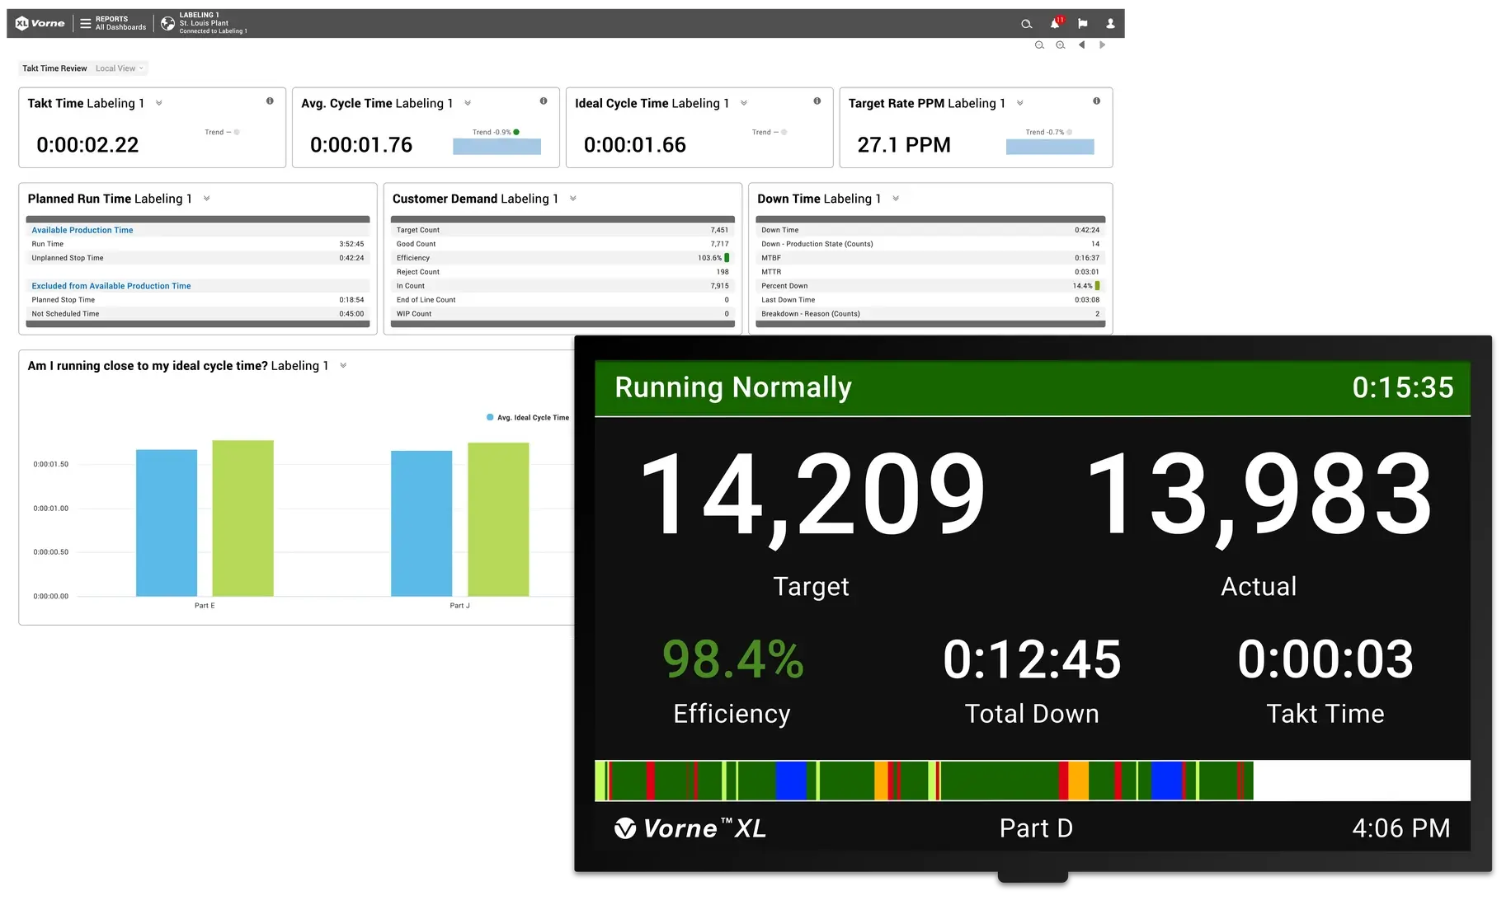1511x905 pixels.
Task: Expand the ideal cycle time chart chevron
Action: pyautogui.click(x=343, y=366)
